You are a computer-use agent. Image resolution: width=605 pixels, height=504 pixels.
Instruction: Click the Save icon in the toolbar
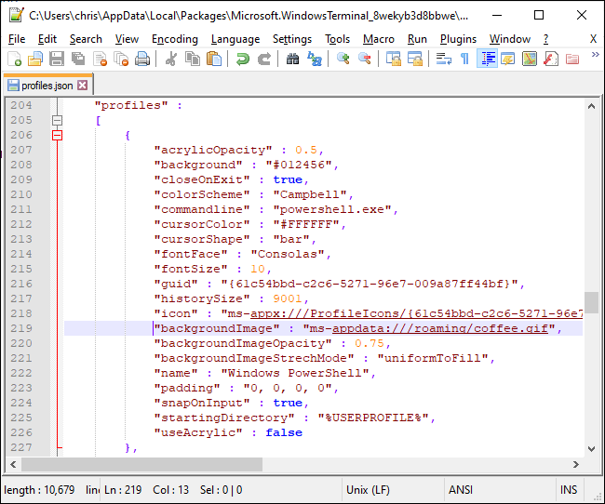(x=56, y=59)
